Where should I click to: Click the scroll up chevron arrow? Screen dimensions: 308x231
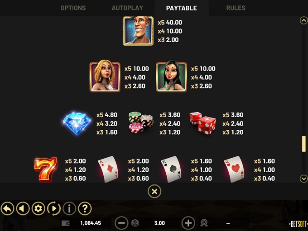click(303, 21)
